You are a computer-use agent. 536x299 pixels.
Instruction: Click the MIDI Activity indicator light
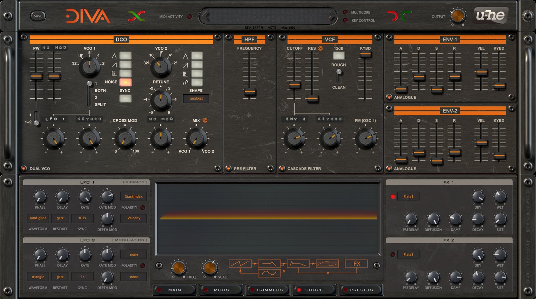[x=189, y=16]
